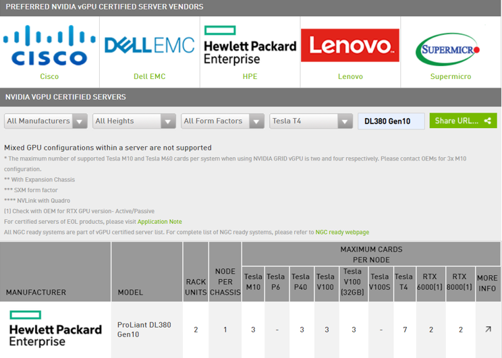Click the Preferred NVIDIA vGPU Certified Server Vendors heading
Screen dimensions: 502x358
pyautogui.click(x=105, y=7)
